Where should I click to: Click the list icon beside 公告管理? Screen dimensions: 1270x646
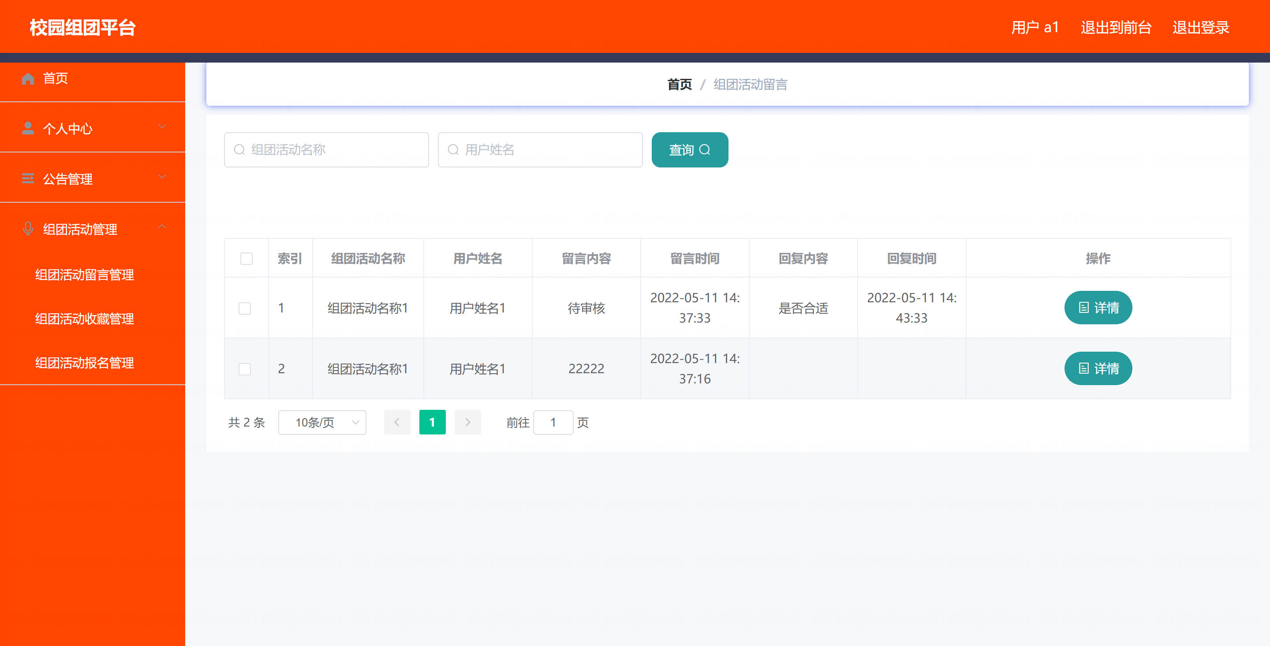28,178
